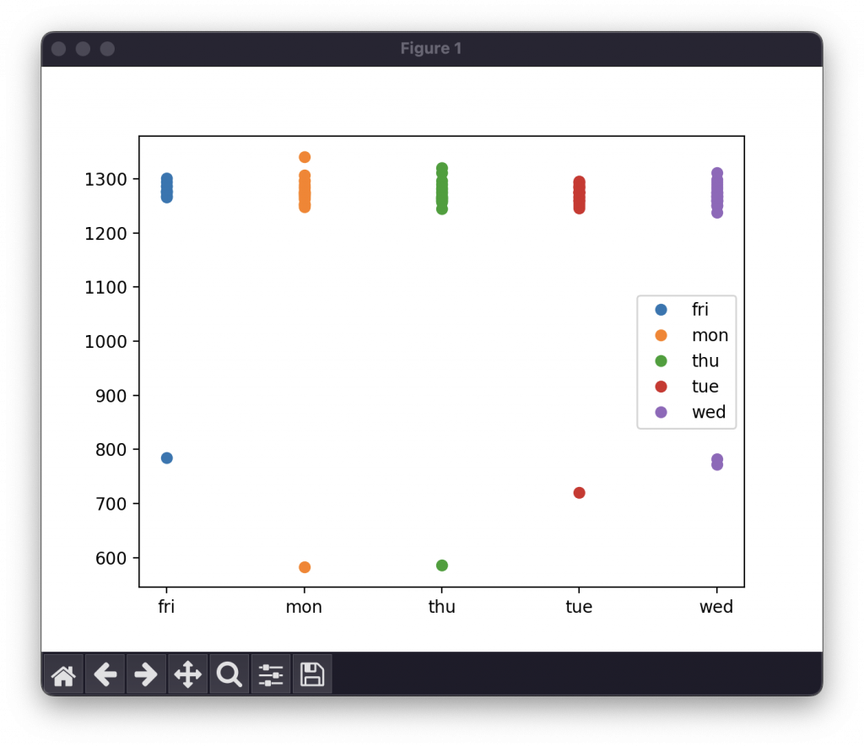The height and width of the screenshot is (747, 864).
Task: Click the 'fri' legend label
Action: [699, 310]
